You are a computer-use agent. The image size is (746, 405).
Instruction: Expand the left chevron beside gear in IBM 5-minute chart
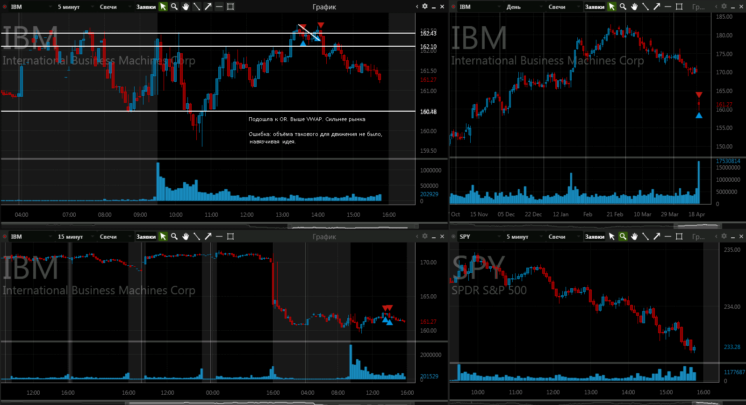pos(417,7)
